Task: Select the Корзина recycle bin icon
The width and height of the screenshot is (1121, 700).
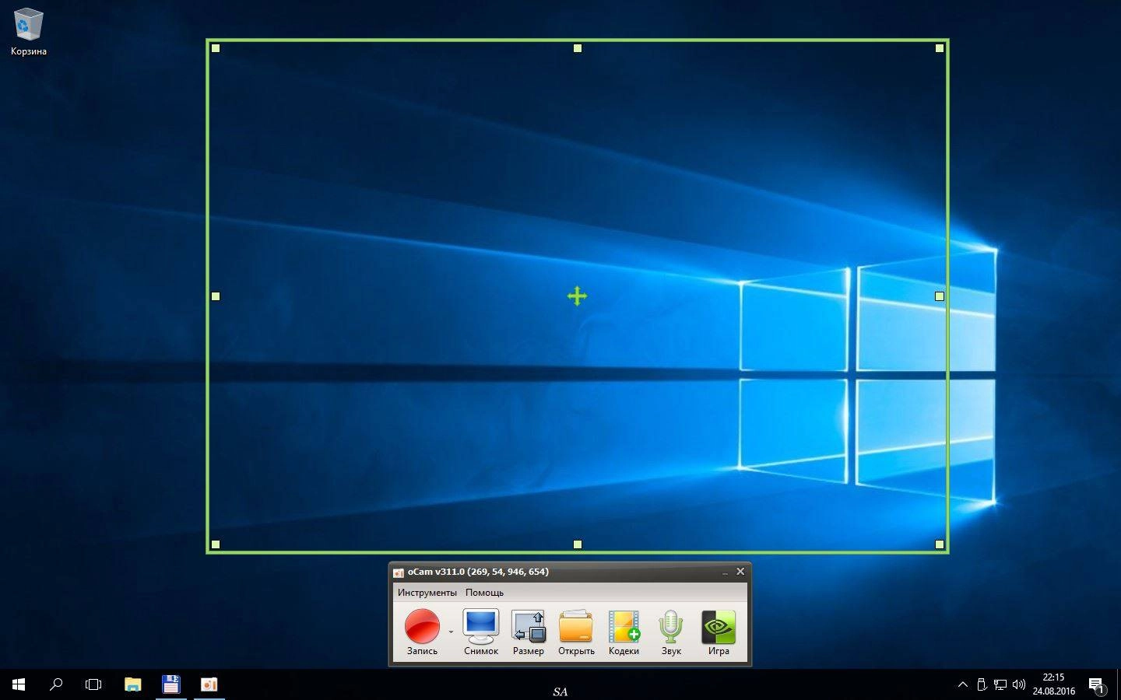Action: (29, 33)
